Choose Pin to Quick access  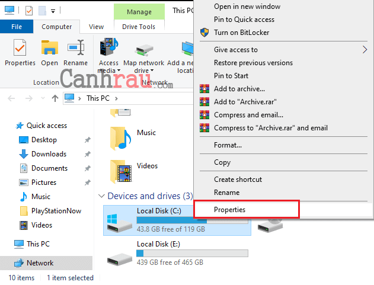pos(244,20)
